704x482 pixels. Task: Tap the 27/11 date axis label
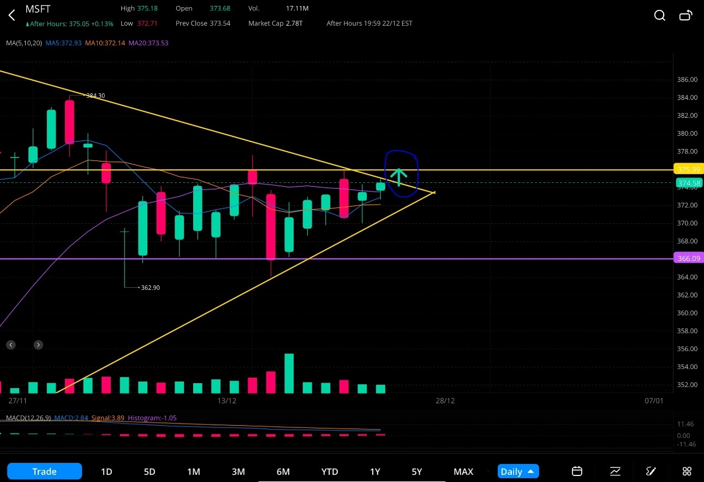click(18, 401)
